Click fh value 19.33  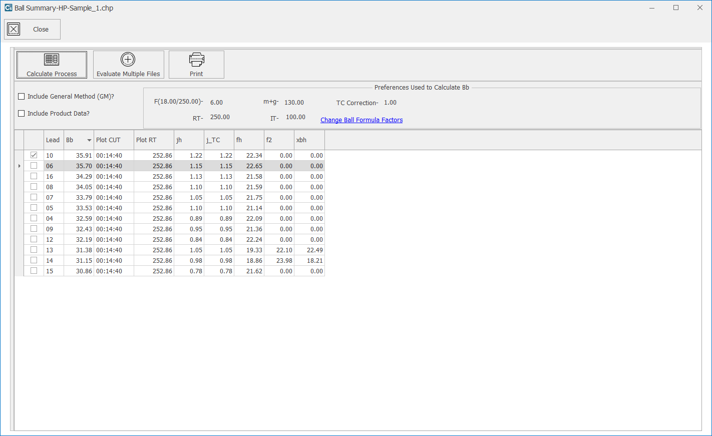(x=254, y=250)
